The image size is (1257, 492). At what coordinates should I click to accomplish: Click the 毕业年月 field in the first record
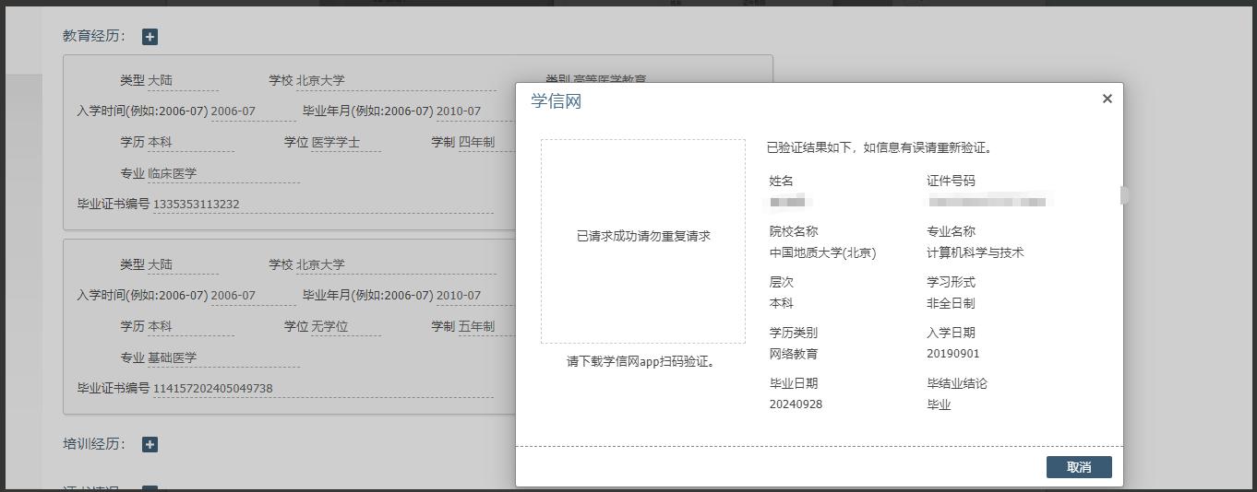(471, 111)
